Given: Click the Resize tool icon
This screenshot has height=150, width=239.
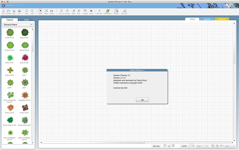Looking at the screenshot, I should tap(46, 12).
